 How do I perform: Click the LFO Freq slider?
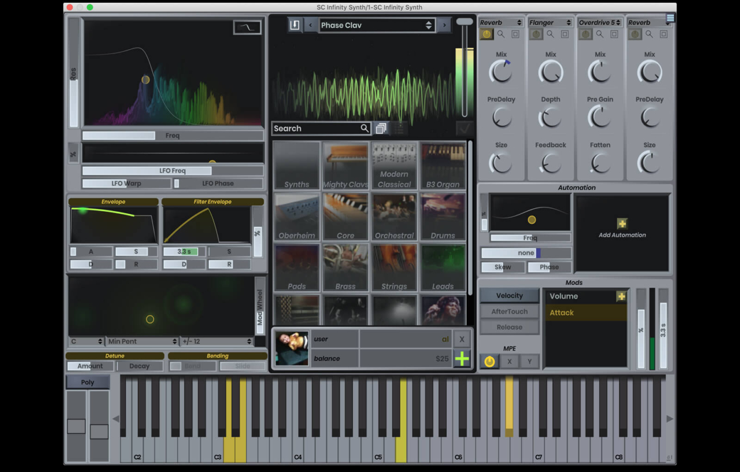point(172,171)
